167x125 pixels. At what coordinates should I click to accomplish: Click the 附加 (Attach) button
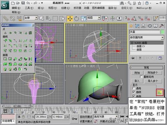pyautogui.click(x=137, y=73)
